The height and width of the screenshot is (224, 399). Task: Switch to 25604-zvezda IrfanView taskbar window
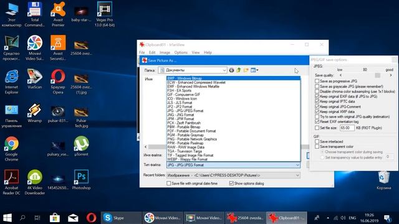pos(245,218)
